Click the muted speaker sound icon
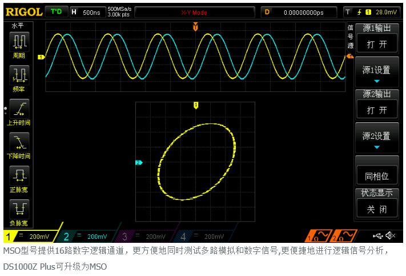406x276 pixels. 391,235
